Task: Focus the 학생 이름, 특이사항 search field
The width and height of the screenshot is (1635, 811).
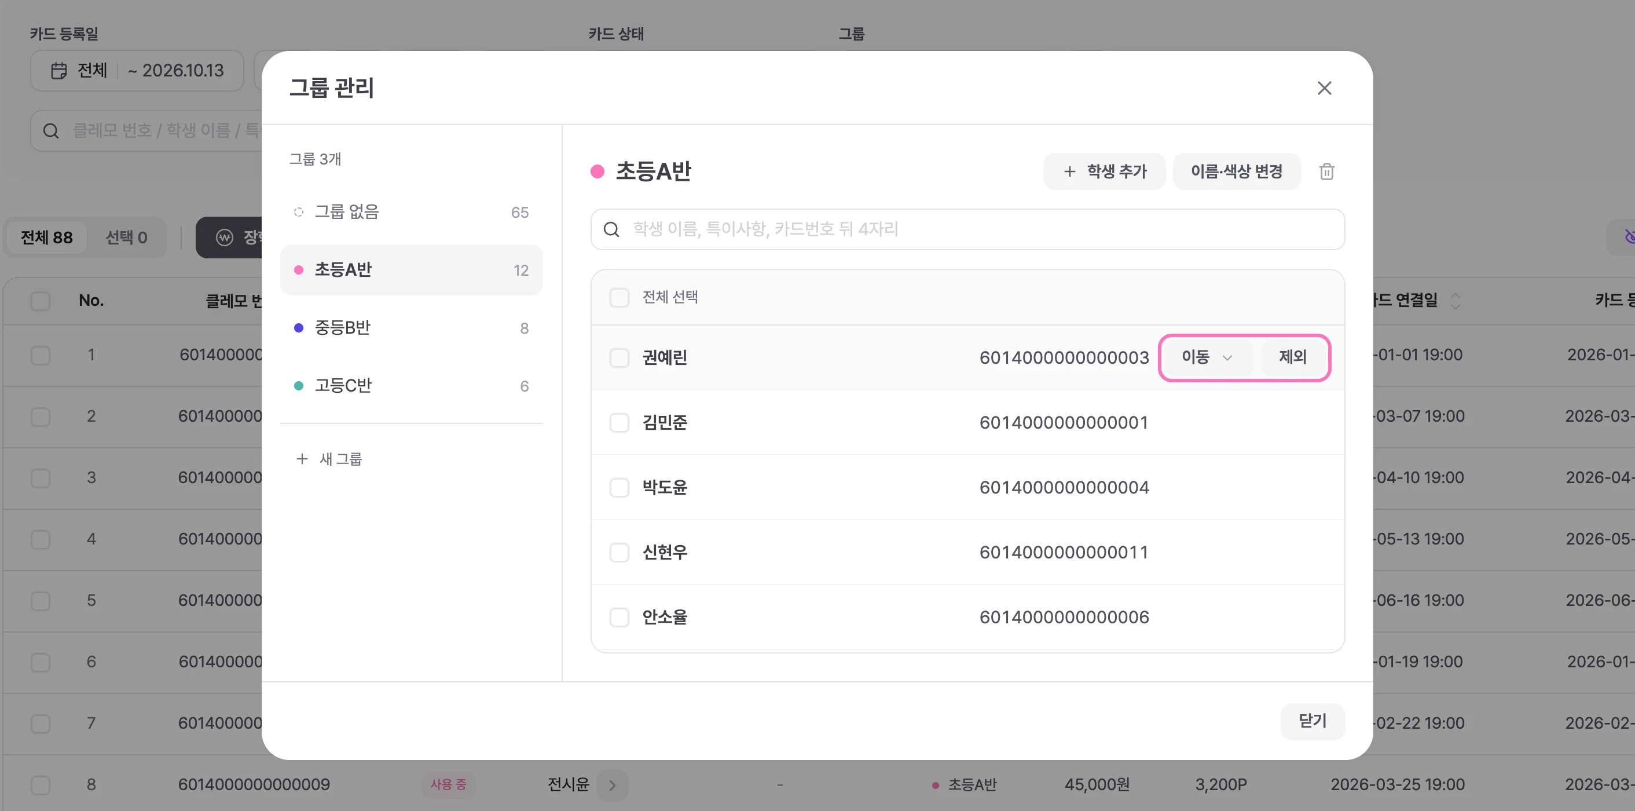Action: (x=967, y=229)
